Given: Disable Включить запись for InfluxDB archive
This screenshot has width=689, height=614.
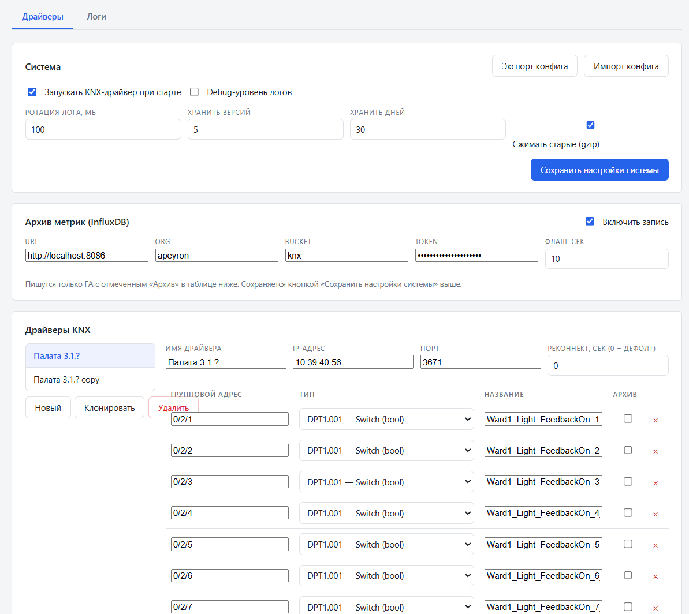Looking at the screenshot, I should (x=590, y=222).
